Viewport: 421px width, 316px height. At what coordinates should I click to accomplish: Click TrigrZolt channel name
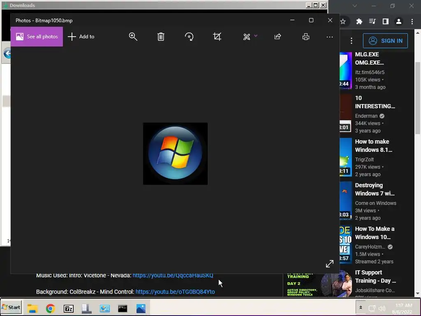click(364, 159)
